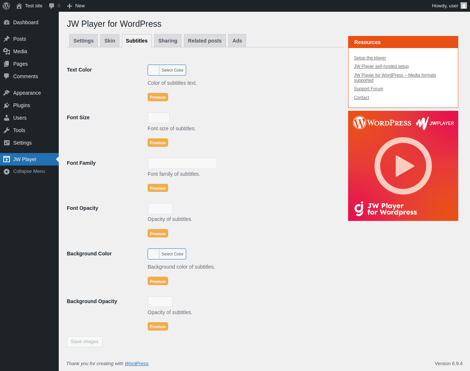This screenshot has width=470, height=371.
Task: Click the New label in admin bar
Action: click(80, 6)
